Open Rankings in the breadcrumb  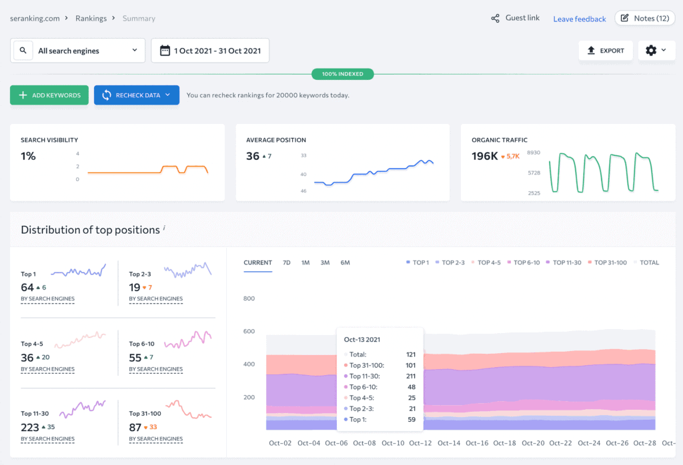pyautogui.click(x=91, y=19)
